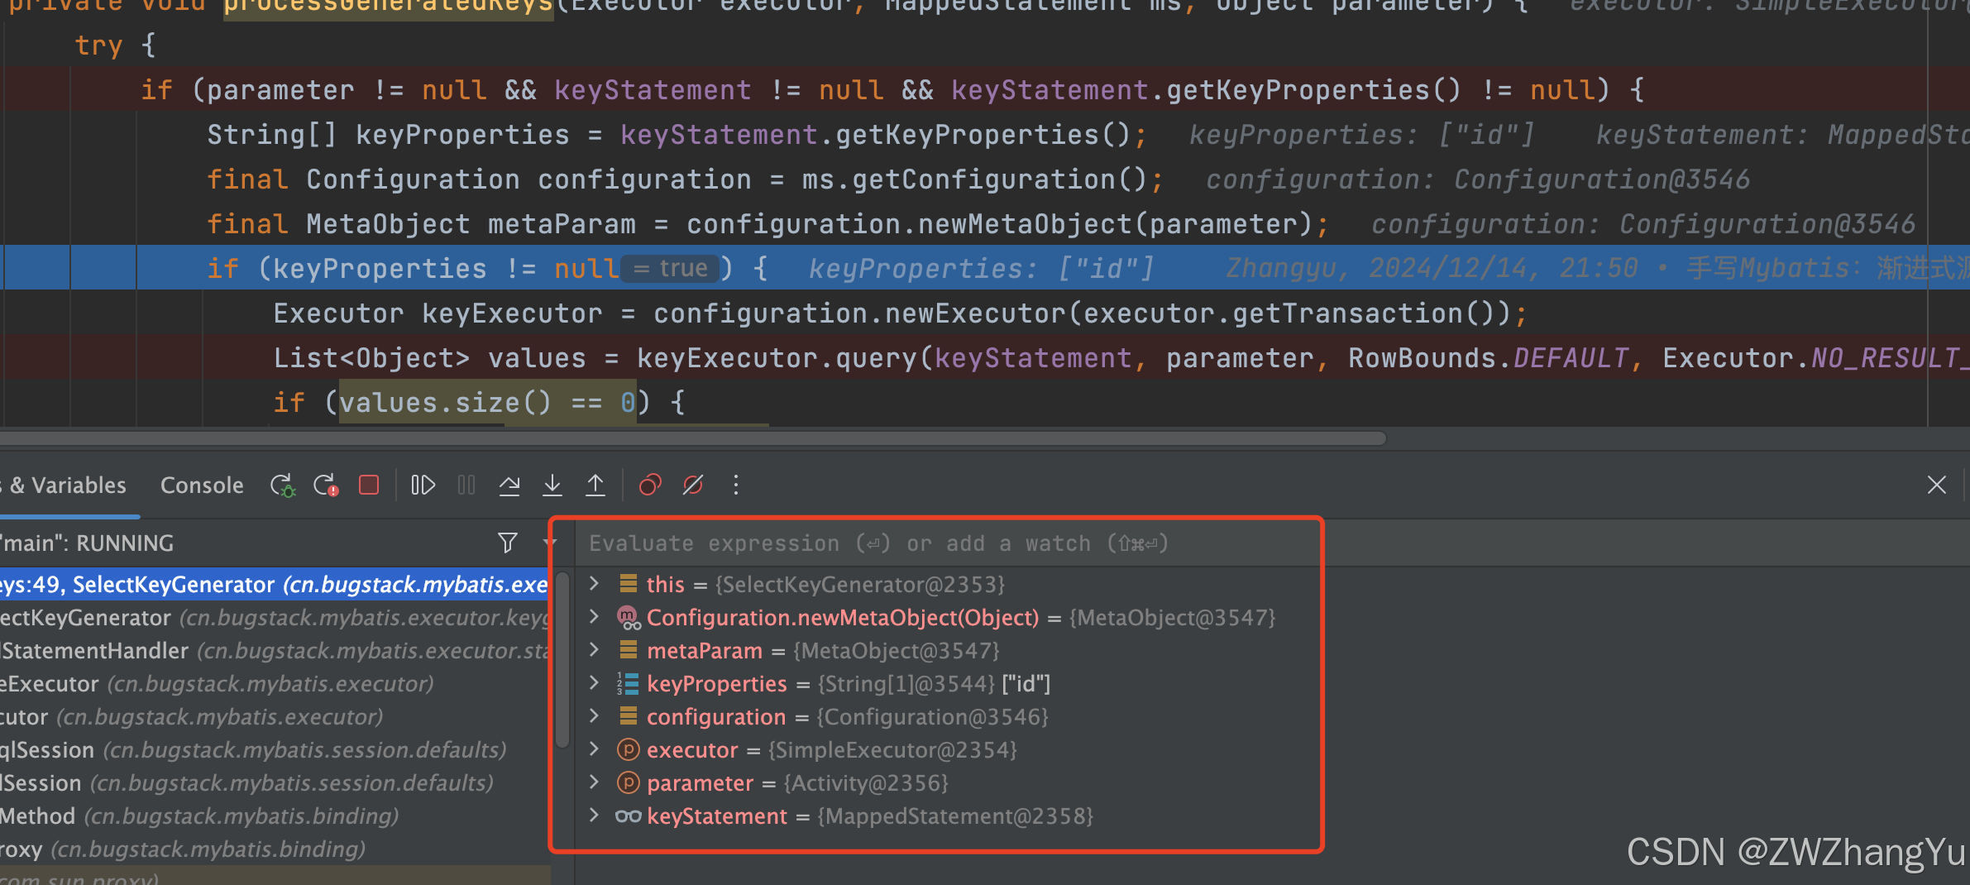Click the keyProperties array icon
Viewport: 1970px width, 885px height.
tap(628, 683)
